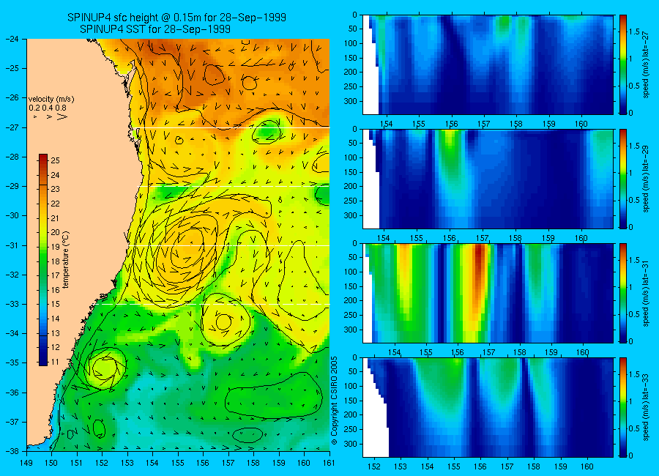
Task: Open the lat=-27 speed section panel
Action: tap(488, 64)
